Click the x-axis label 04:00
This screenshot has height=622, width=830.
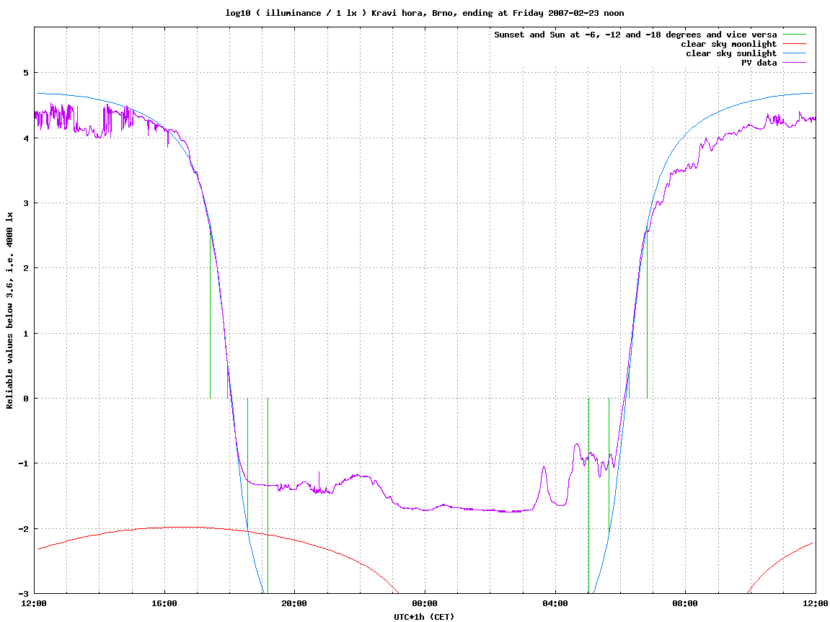tap(555, 603)
